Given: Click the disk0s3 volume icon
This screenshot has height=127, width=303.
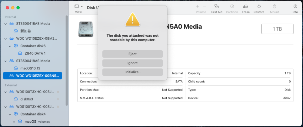Looking at the screenshot, I should pyautogui.click(x=16, y=99).
